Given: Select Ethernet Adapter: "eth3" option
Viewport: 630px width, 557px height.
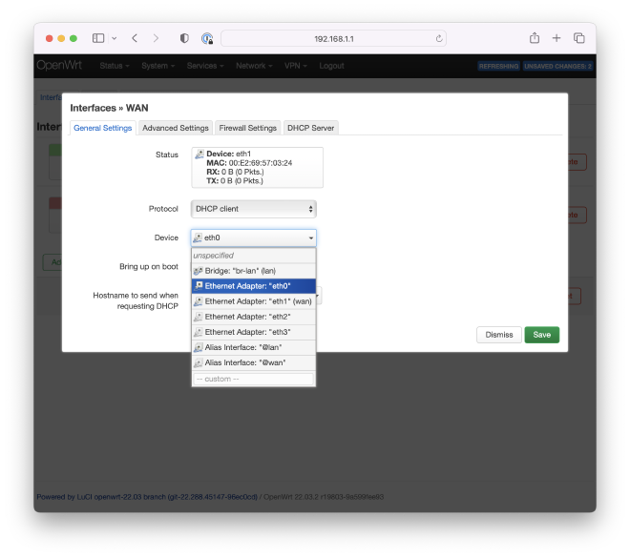Looking at the screenshot, I should click(254, 332).
